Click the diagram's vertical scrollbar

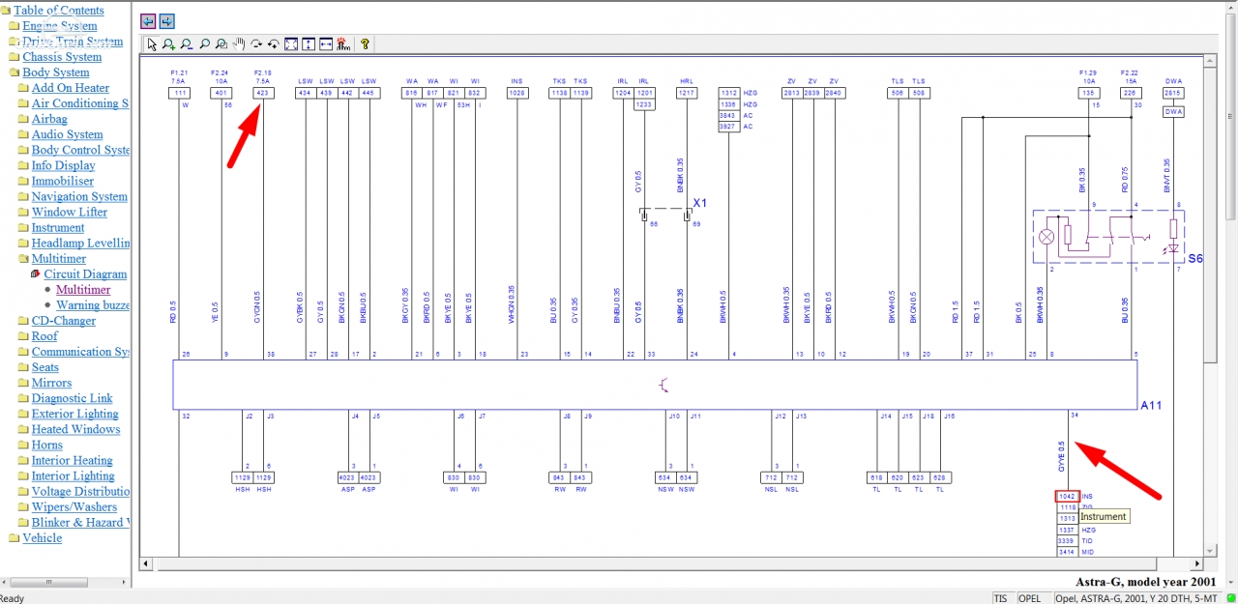click(x=1210, y=305)
